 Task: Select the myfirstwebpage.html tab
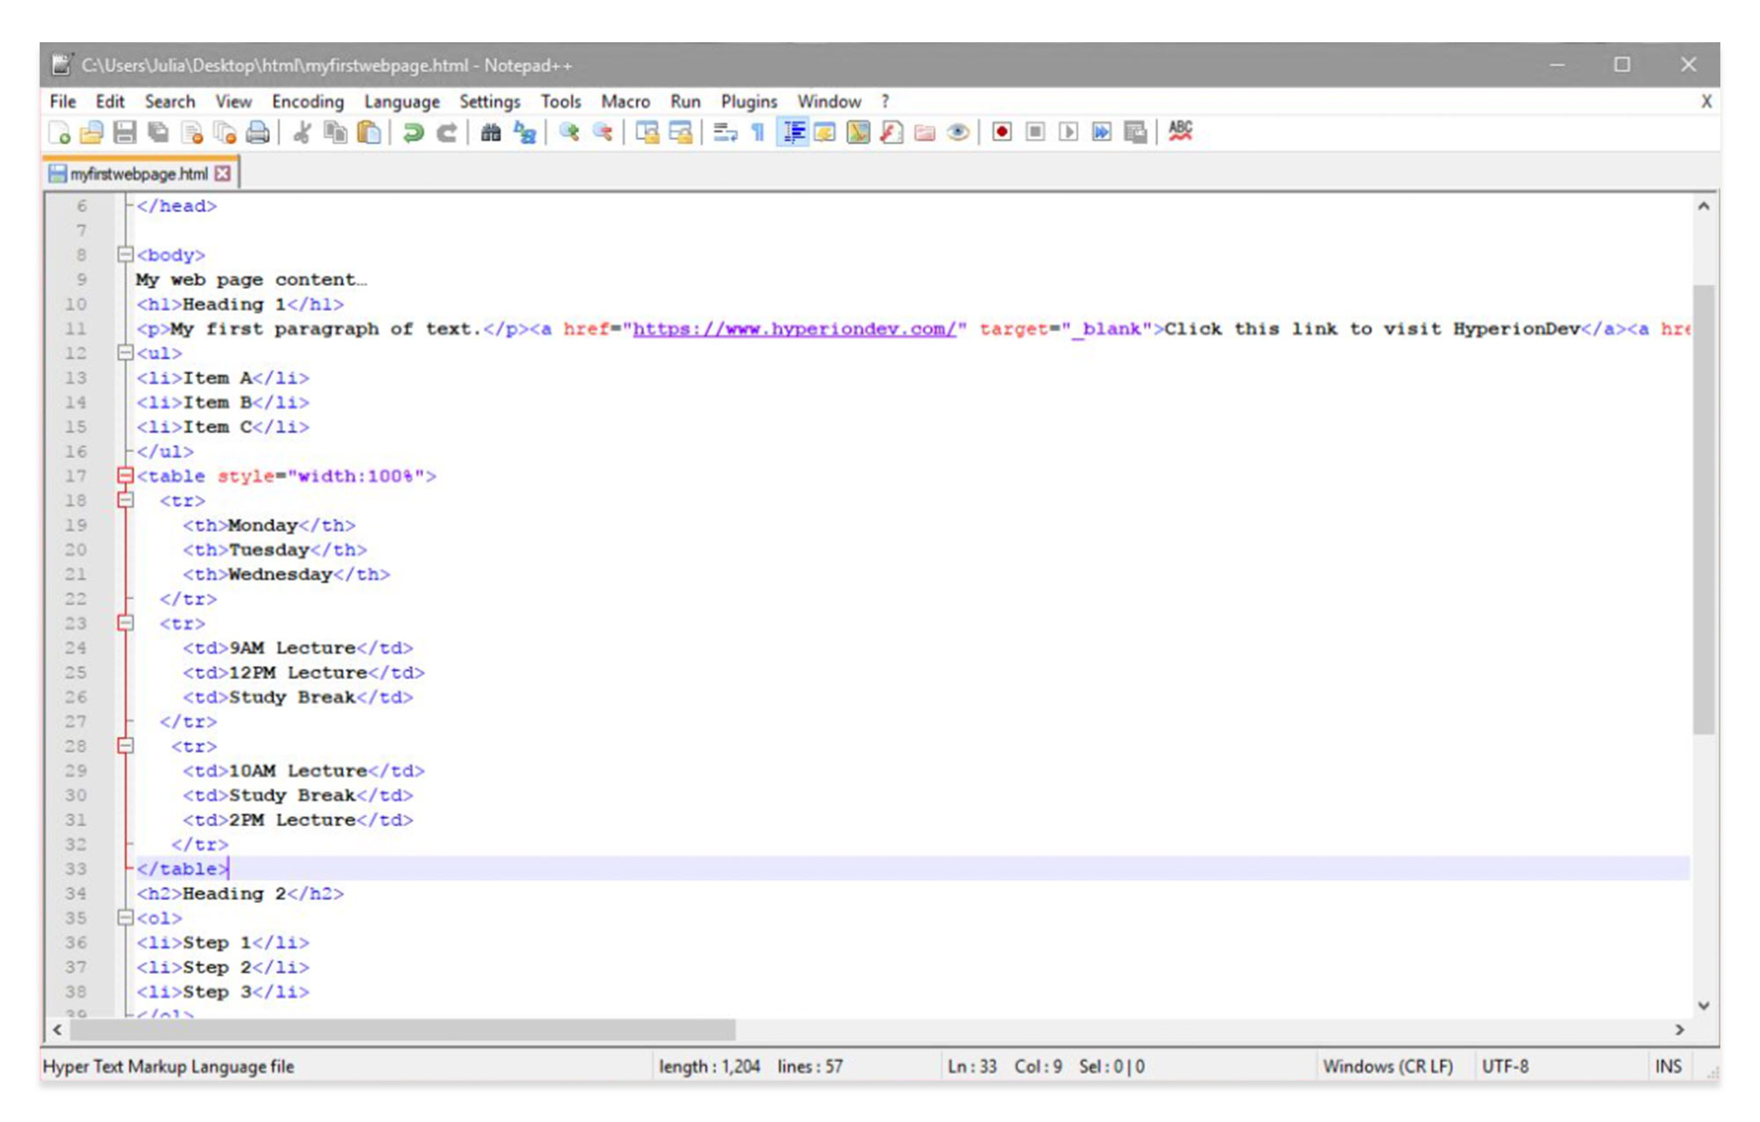(x=136, y=172)
